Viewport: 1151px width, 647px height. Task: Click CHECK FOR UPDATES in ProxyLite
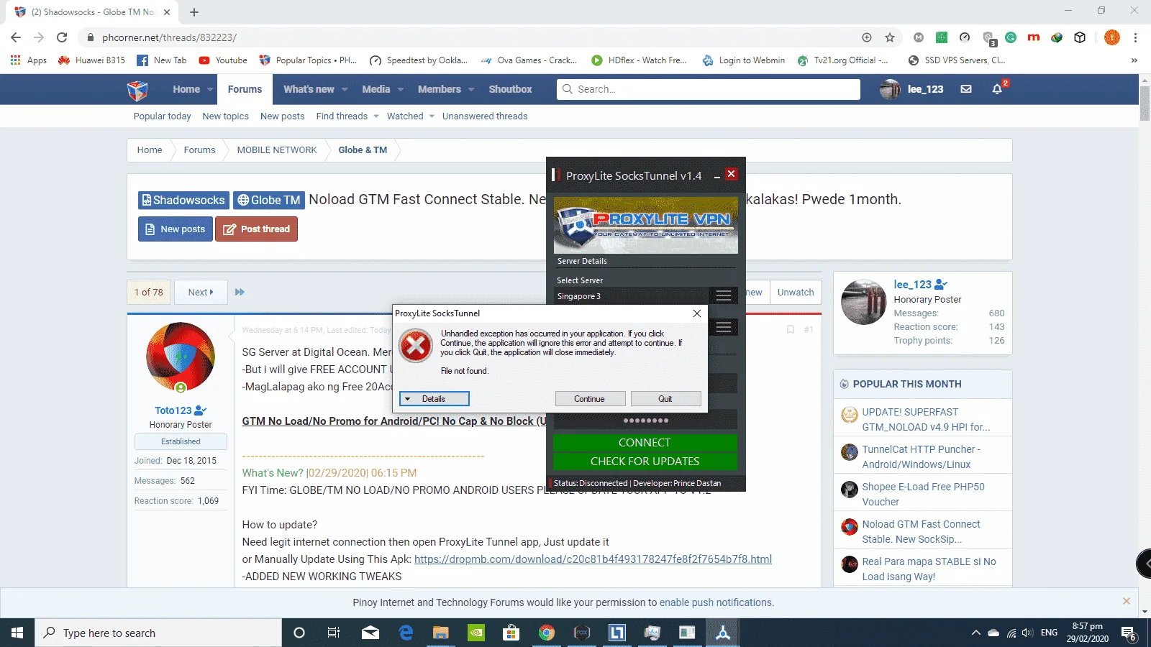(645, 461)
